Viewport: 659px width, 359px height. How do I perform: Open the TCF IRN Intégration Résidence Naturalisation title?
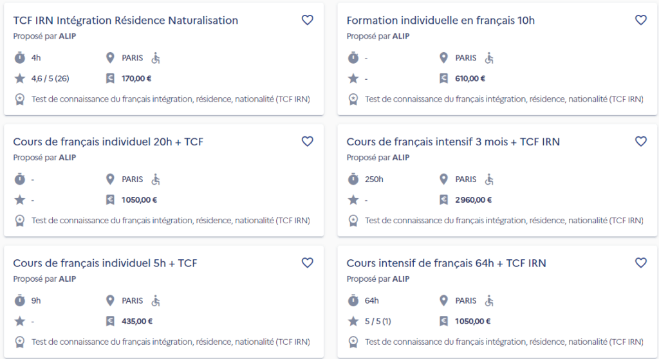point(125,21)
